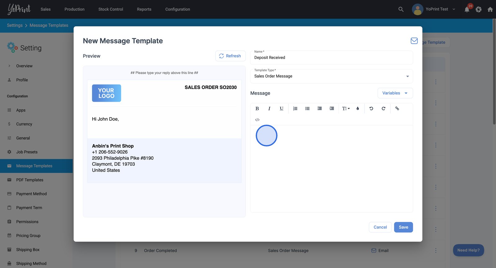
Task: Open the text color droplet picker
Action: coord(358,109)
